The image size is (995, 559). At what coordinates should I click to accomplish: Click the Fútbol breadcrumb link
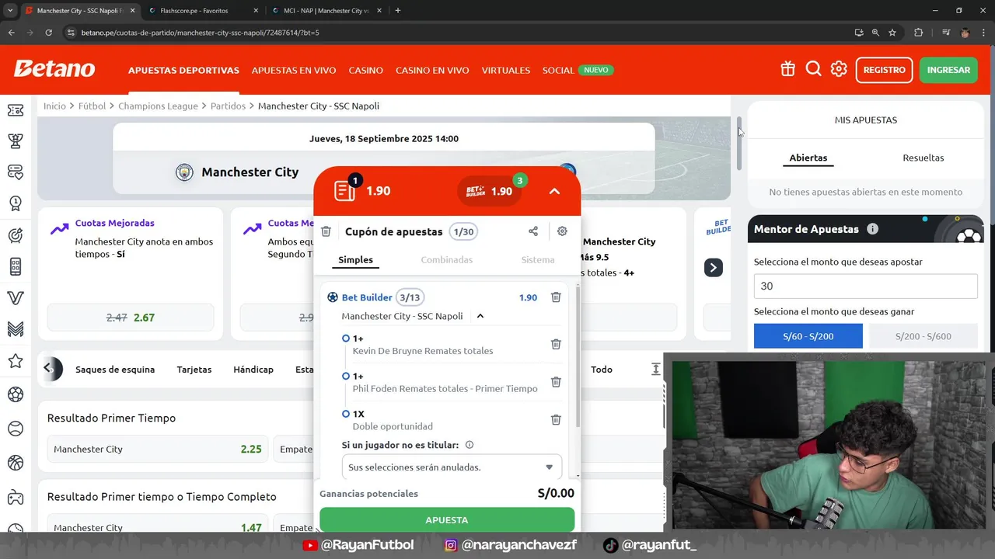[x=92, y=106]
